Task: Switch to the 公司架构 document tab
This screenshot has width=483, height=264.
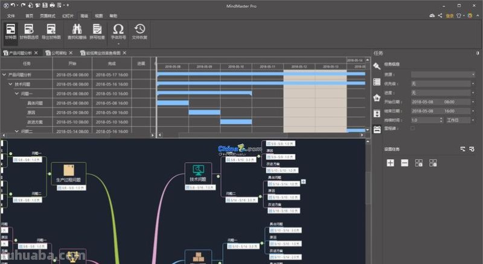Action: (x=59, y=53)
